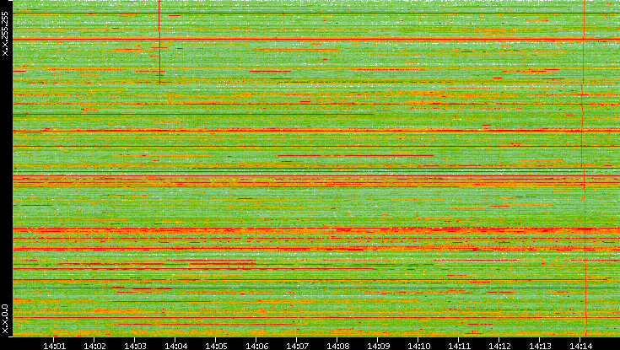
Task: Click the 14:13 tick label
Action: [x=540, y=346]
